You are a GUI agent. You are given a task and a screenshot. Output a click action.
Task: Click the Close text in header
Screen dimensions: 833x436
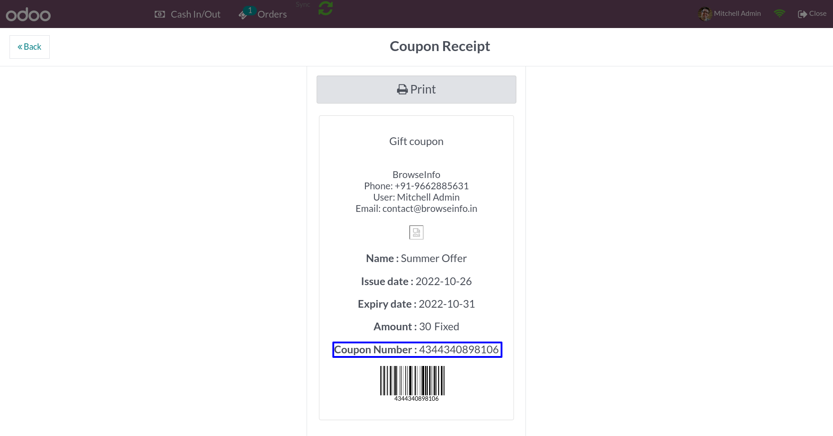[818, 14]
